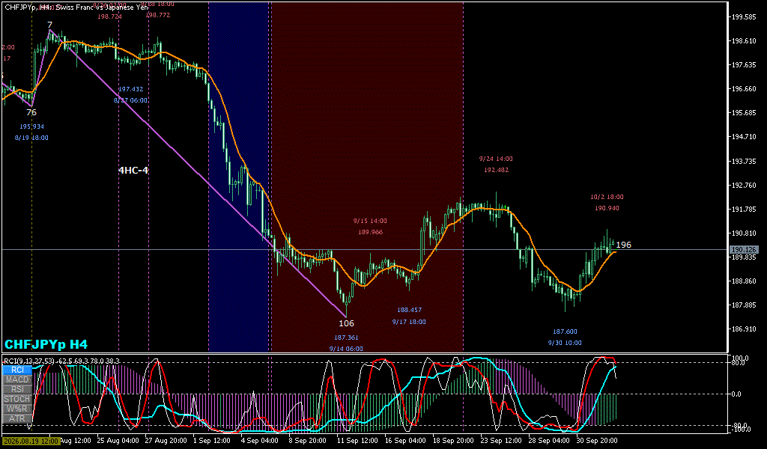Click the swing label 7 at peak

[x=50, y=25]
